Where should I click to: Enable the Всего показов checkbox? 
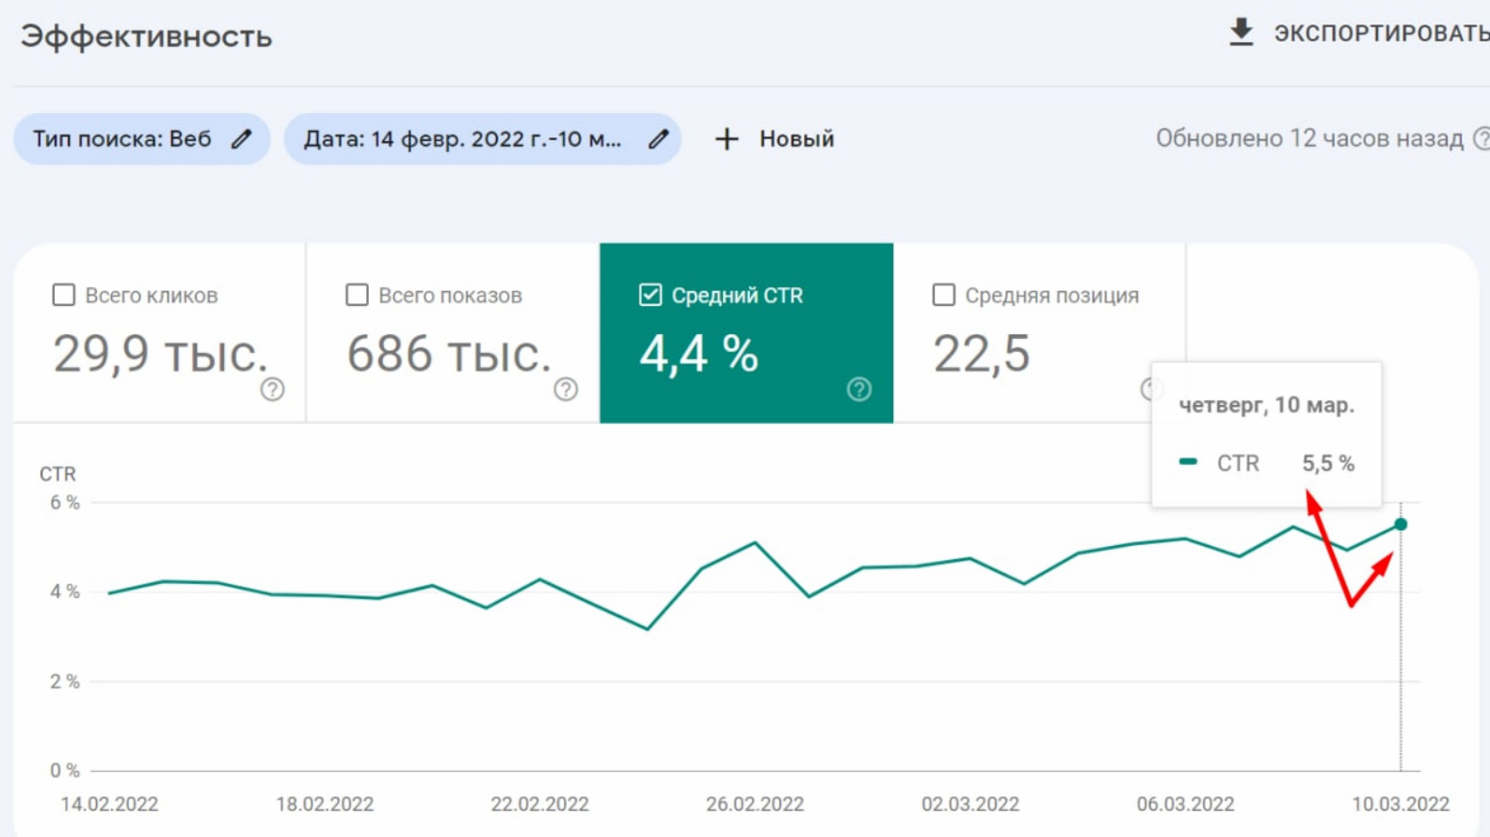pos(357,296)
